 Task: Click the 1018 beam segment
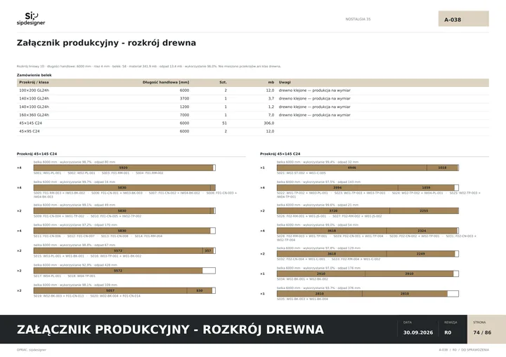(x=442, y=168)
